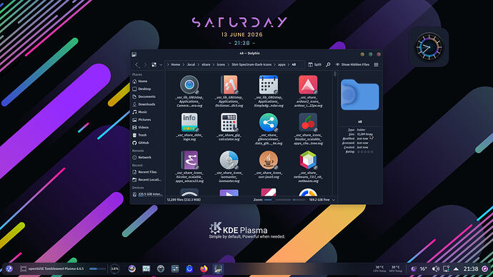Select the gip calculator.svg icon
This screenshot has width=493, height=277.
[229, 123]
